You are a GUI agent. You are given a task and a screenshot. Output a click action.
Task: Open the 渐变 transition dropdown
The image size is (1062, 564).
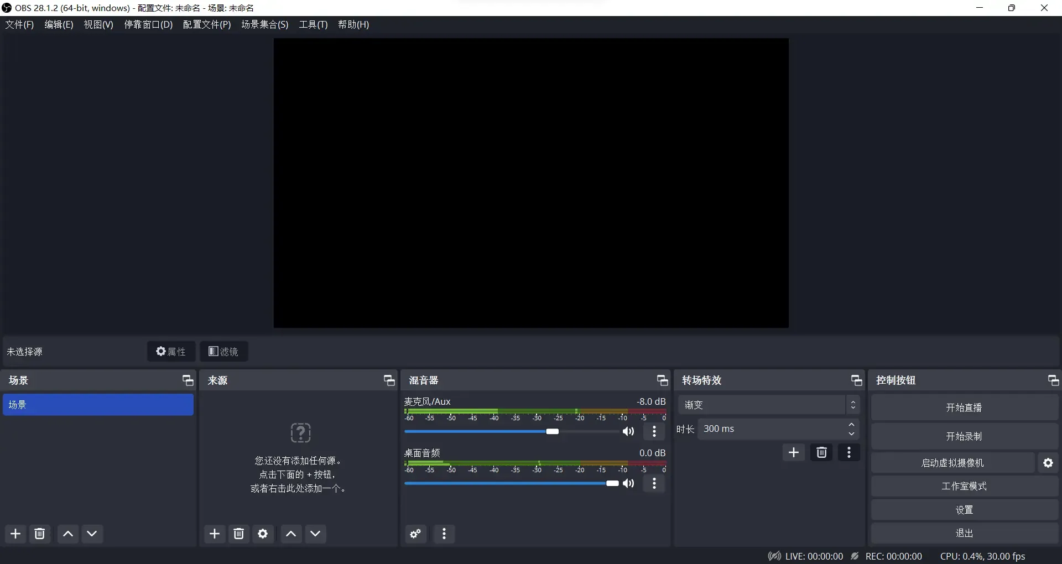click(x=769, y=405)
